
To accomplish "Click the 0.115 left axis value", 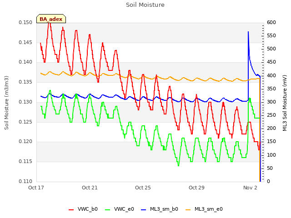I will coord(25,162).
